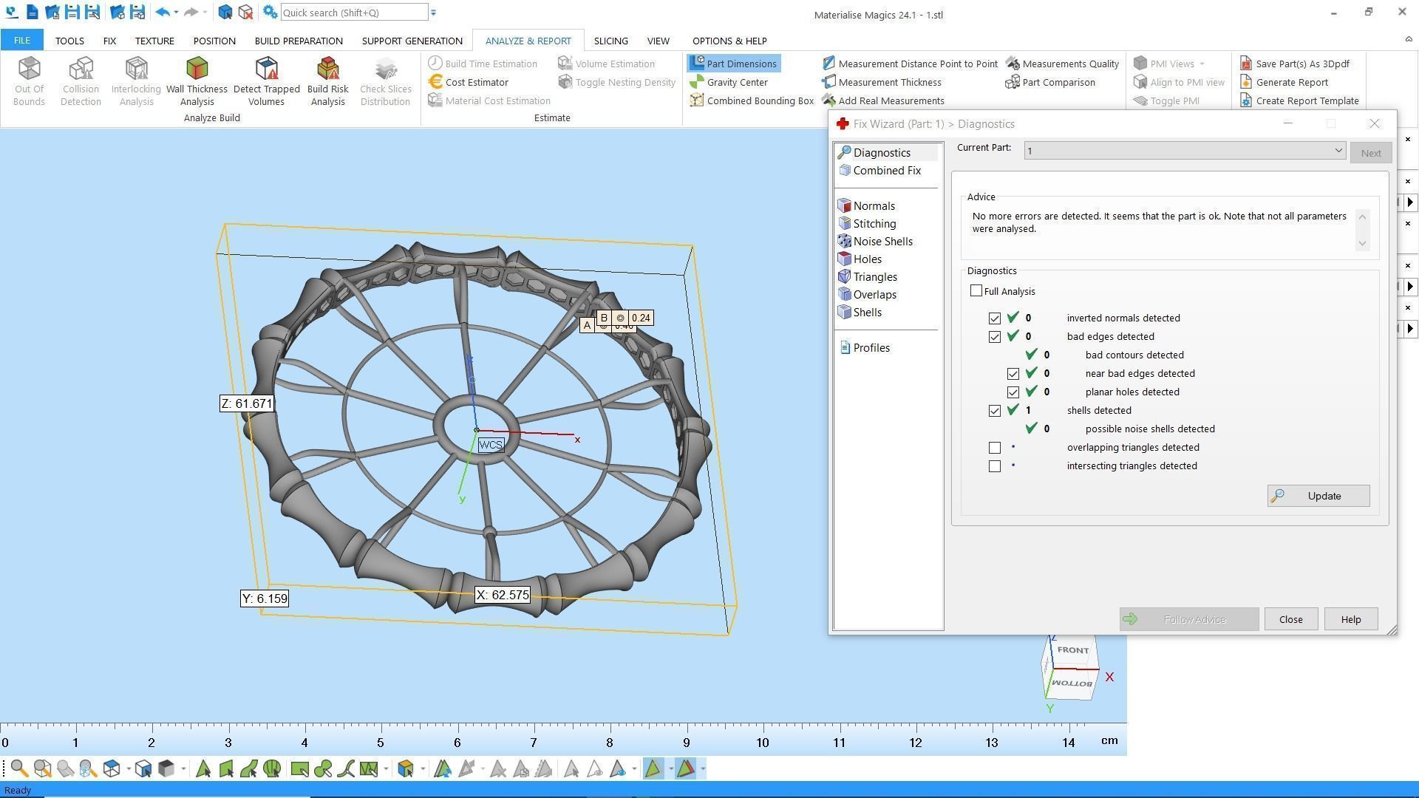Viewport: 1419px width, 798px height.
Task: Open Wall Thickness Analysis tool
Action: coord(197,81)
